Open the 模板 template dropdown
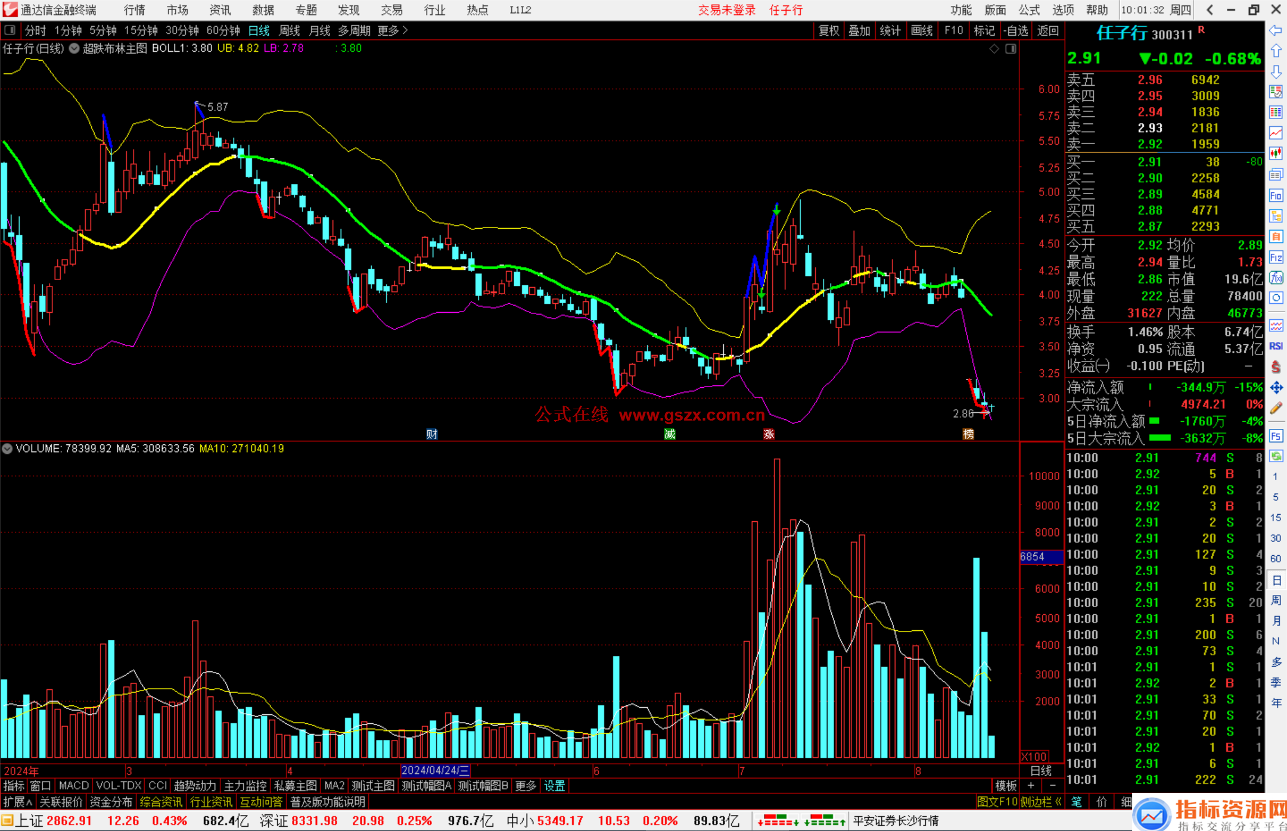This screenshot has height=831, width=1287. 1006,786
